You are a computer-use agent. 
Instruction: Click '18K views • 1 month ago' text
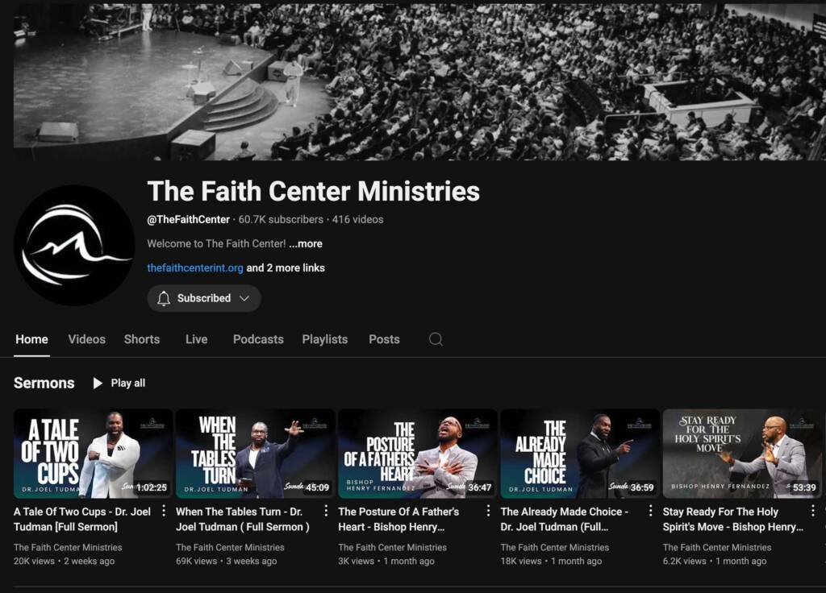[x=551, y=561]
